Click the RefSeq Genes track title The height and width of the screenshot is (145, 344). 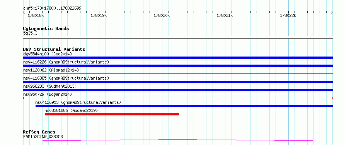click(39, 132)
